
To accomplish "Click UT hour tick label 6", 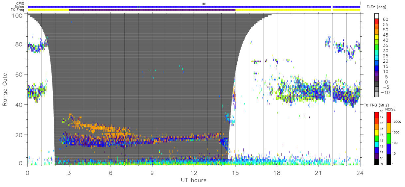I will (111, 172).
